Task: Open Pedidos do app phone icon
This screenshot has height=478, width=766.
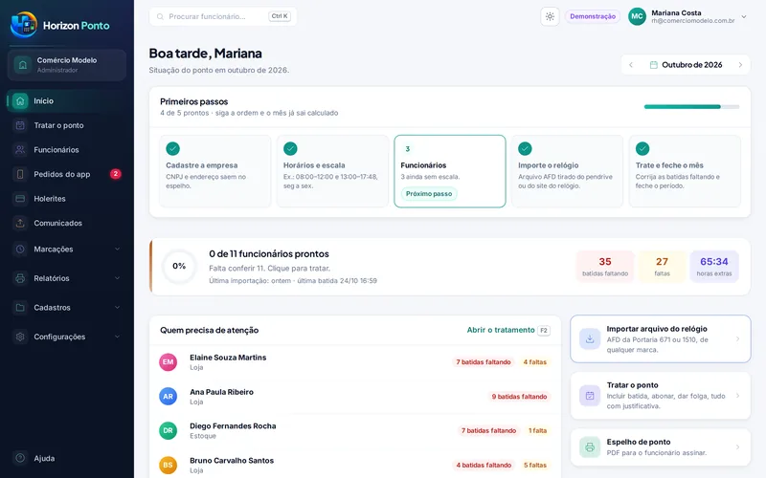Action: coord(20,174)
